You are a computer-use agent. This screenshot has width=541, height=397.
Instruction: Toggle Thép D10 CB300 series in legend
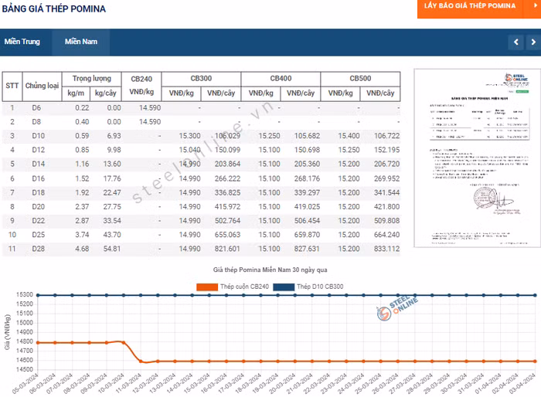(318, 287)
